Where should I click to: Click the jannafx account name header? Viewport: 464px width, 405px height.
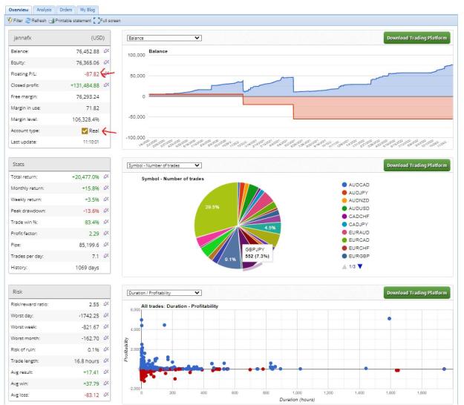point(22,38)
